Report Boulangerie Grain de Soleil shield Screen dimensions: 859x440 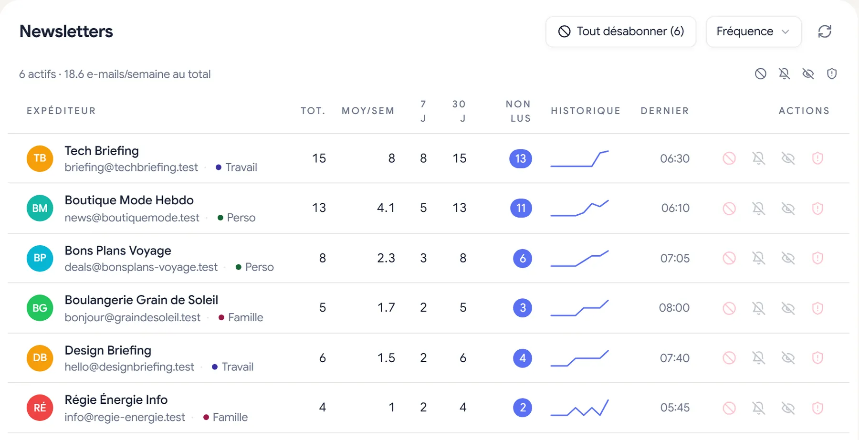[x=817, y=308]
